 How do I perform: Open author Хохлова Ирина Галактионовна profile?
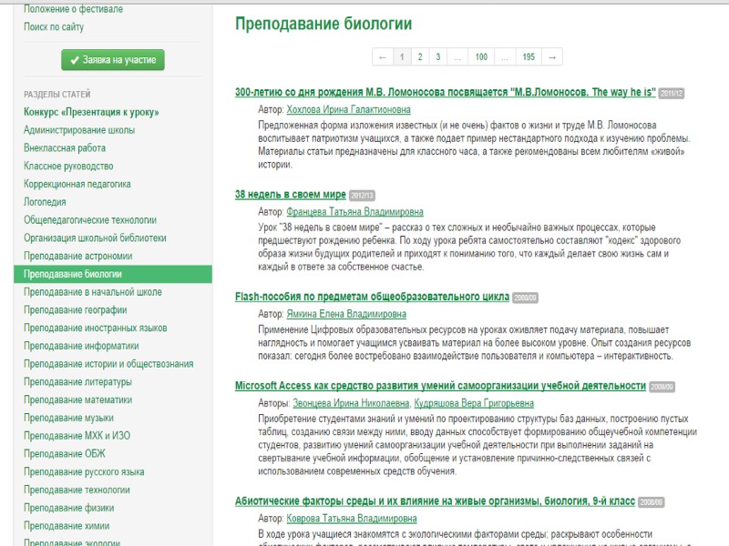click(349, 109)
